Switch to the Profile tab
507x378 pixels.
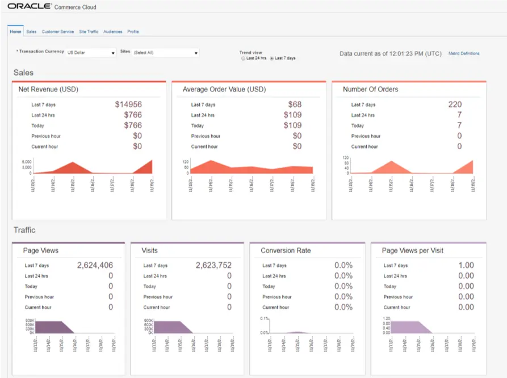[x=132, y=32]
